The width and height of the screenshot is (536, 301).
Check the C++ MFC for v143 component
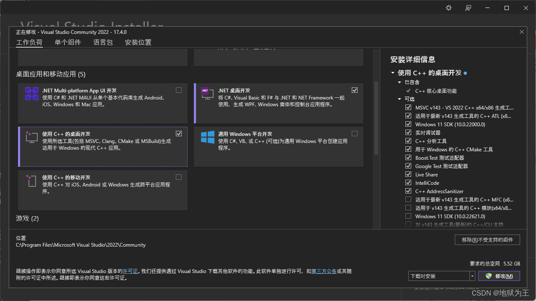point(408,199)
